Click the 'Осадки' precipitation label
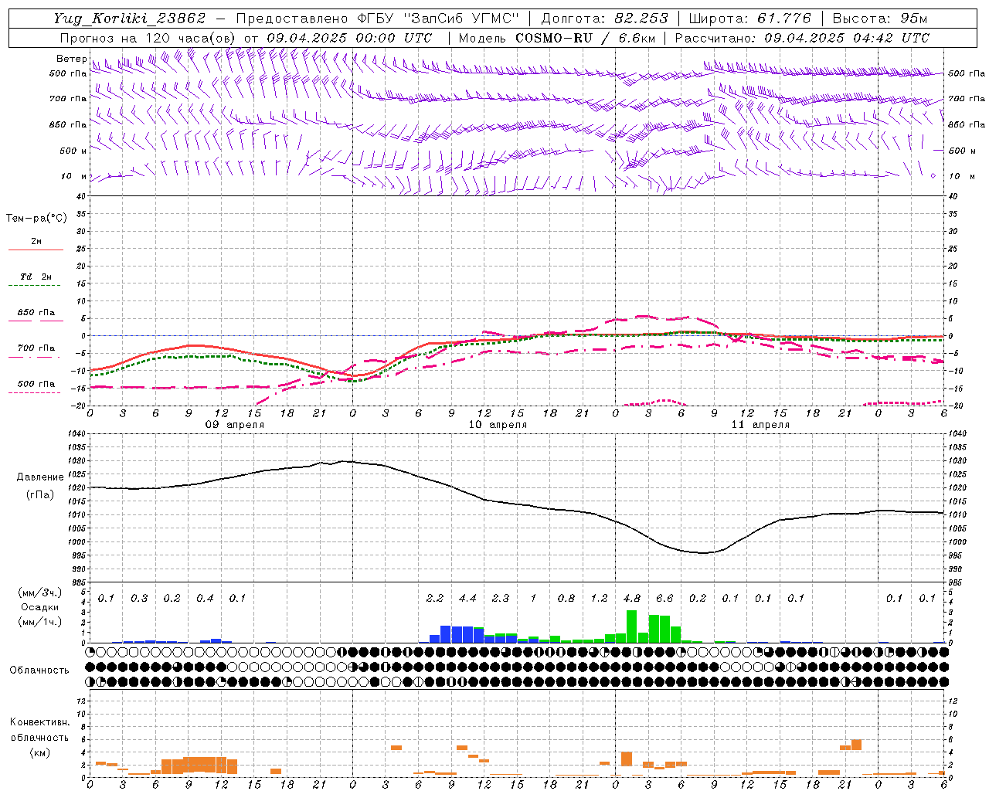Screen dimensions: 989x791 click(40, 607)
